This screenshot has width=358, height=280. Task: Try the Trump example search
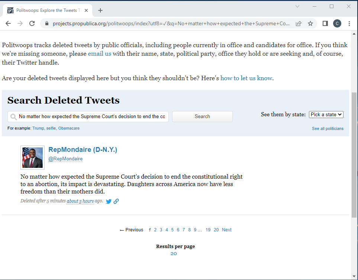[x=38, y=128]
